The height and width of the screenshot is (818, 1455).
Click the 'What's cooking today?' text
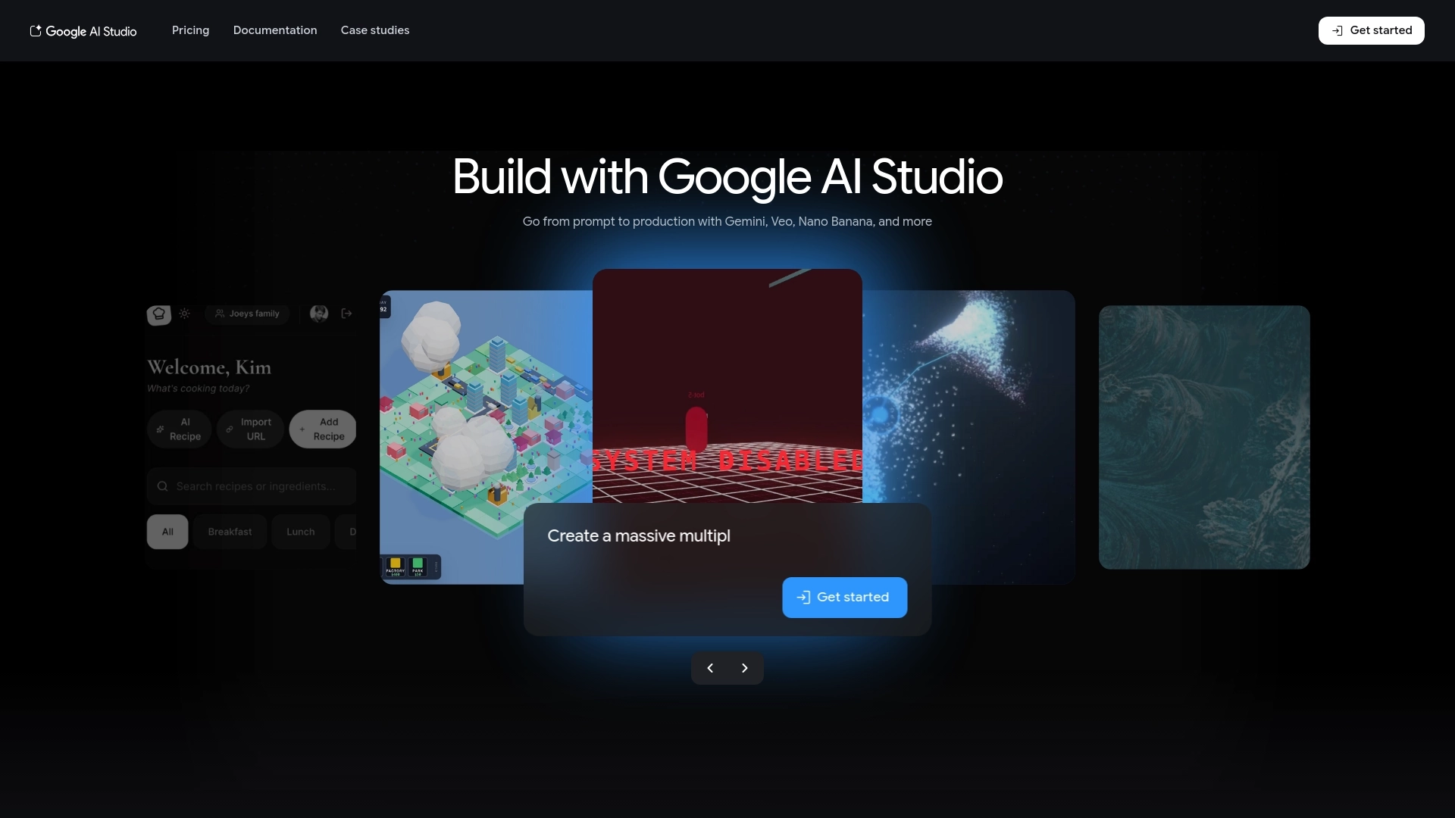coord(198,389)
